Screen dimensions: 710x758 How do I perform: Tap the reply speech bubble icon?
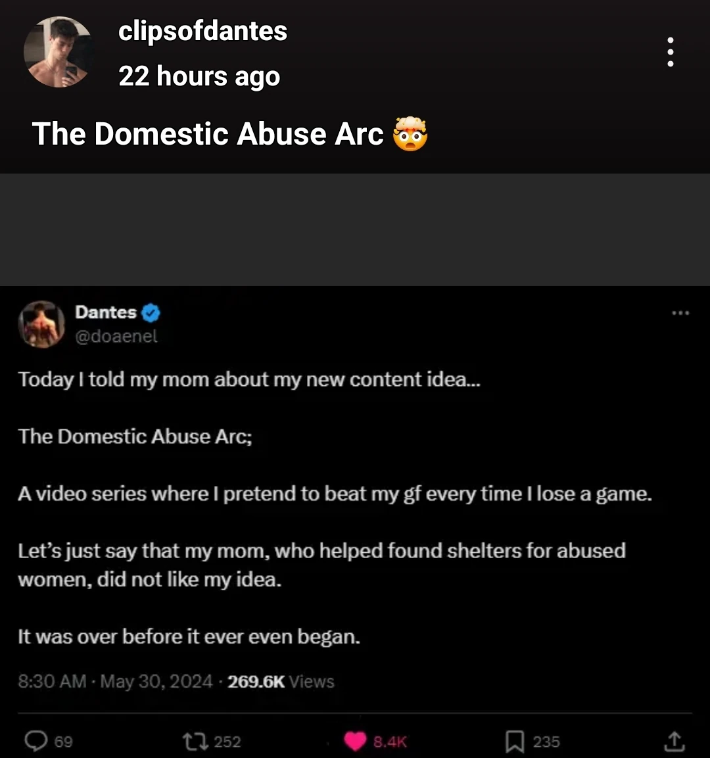35,742
